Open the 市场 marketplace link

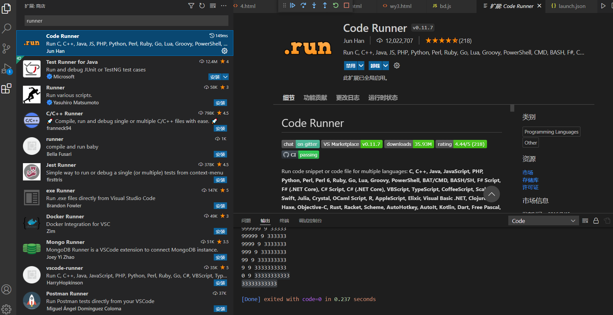[x=528, y=172]
